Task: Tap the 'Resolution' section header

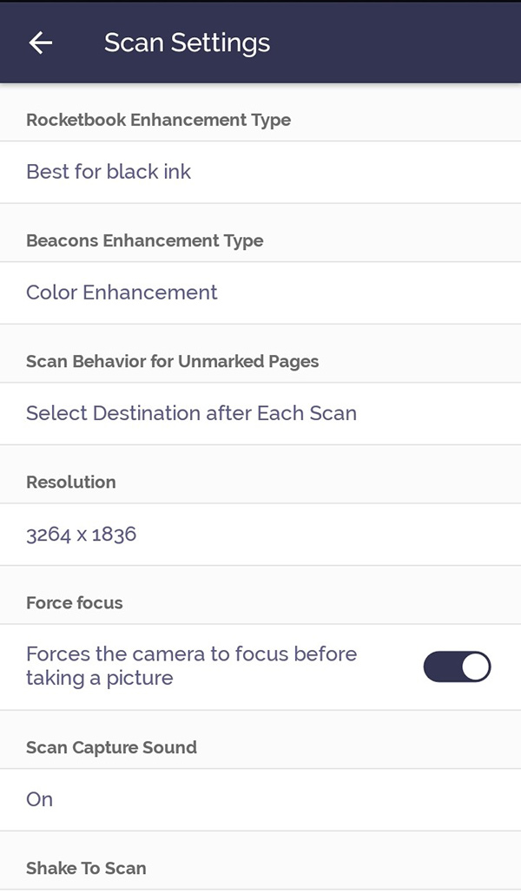Action: tap(70, 482)
